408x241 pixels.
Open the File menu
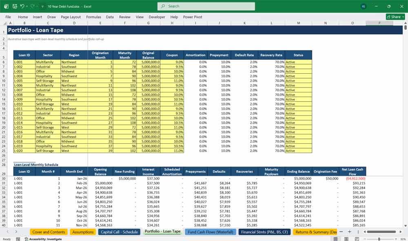click(8, 17)
